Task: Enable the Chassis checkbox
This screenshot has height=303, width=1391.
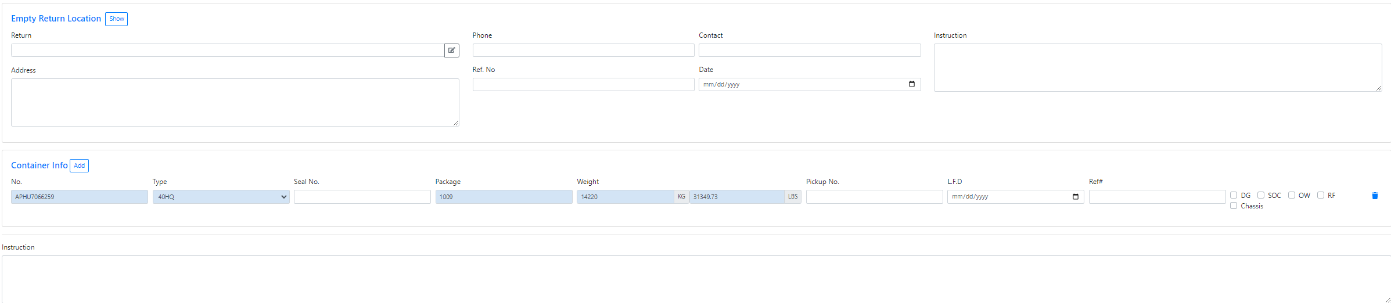Action: coord(1234,205)
